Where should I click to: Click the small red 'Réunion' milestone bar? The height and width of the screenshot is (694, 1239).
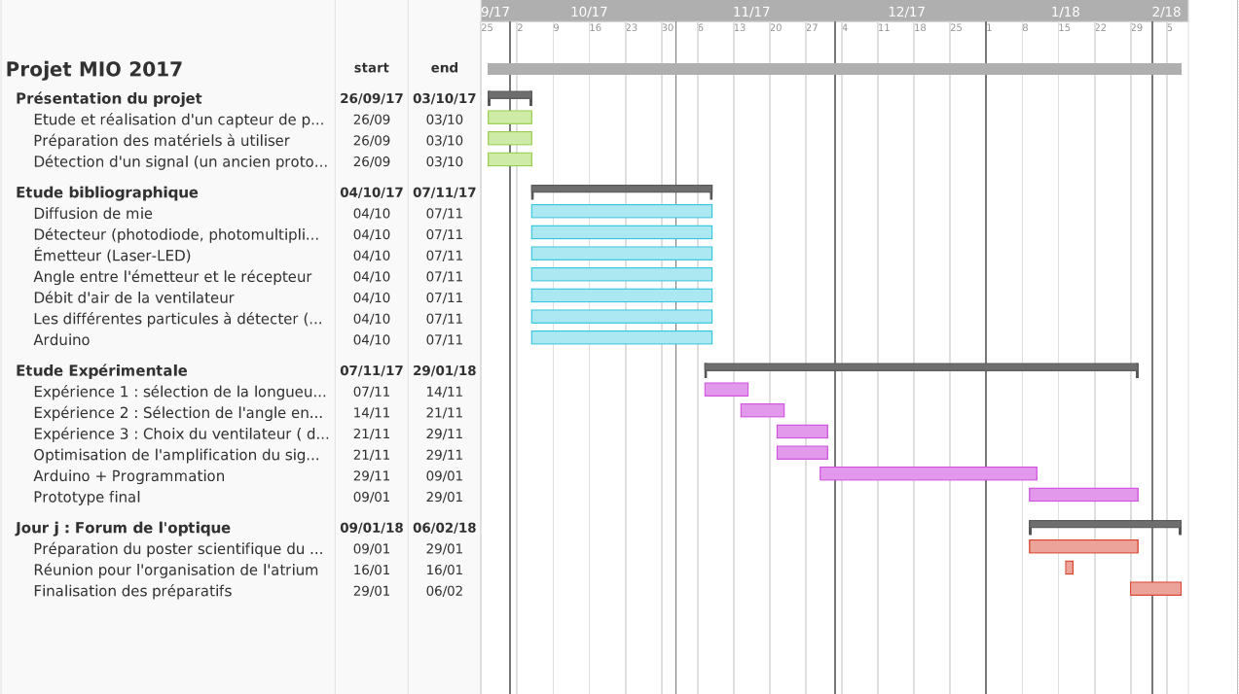coord(1069,568)
